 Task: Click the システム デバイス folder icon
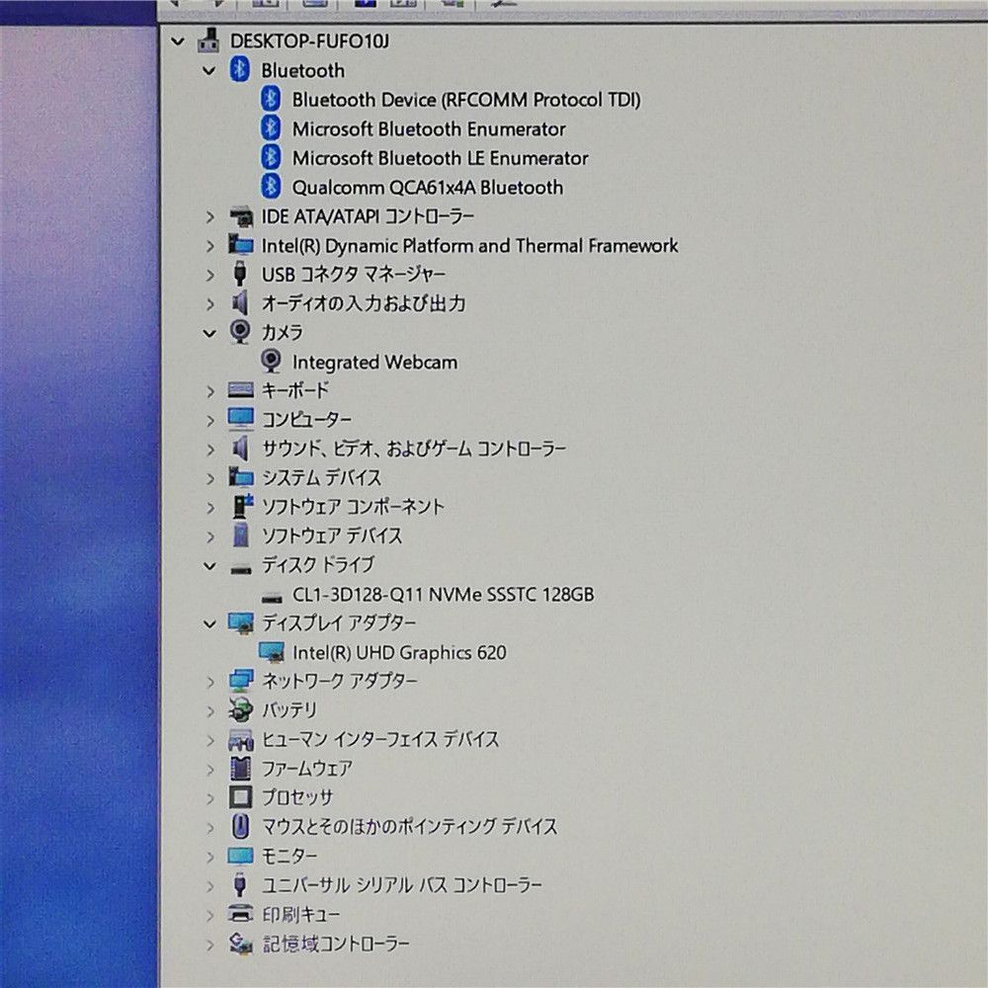click(241, 477)
